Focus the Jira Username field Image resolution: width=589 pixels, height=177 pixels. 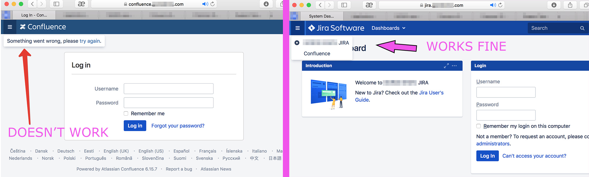click(506, 92)
